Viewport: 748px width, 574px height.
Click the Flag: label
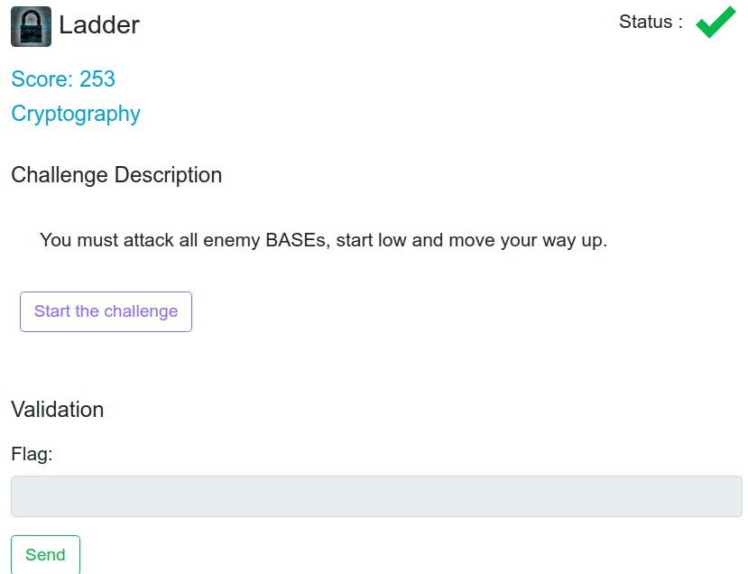32,454
